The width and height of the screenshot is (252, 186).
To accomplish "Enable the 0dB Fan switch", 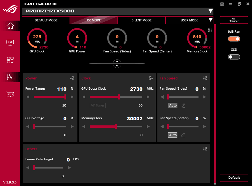I will (x=234, y=39).
